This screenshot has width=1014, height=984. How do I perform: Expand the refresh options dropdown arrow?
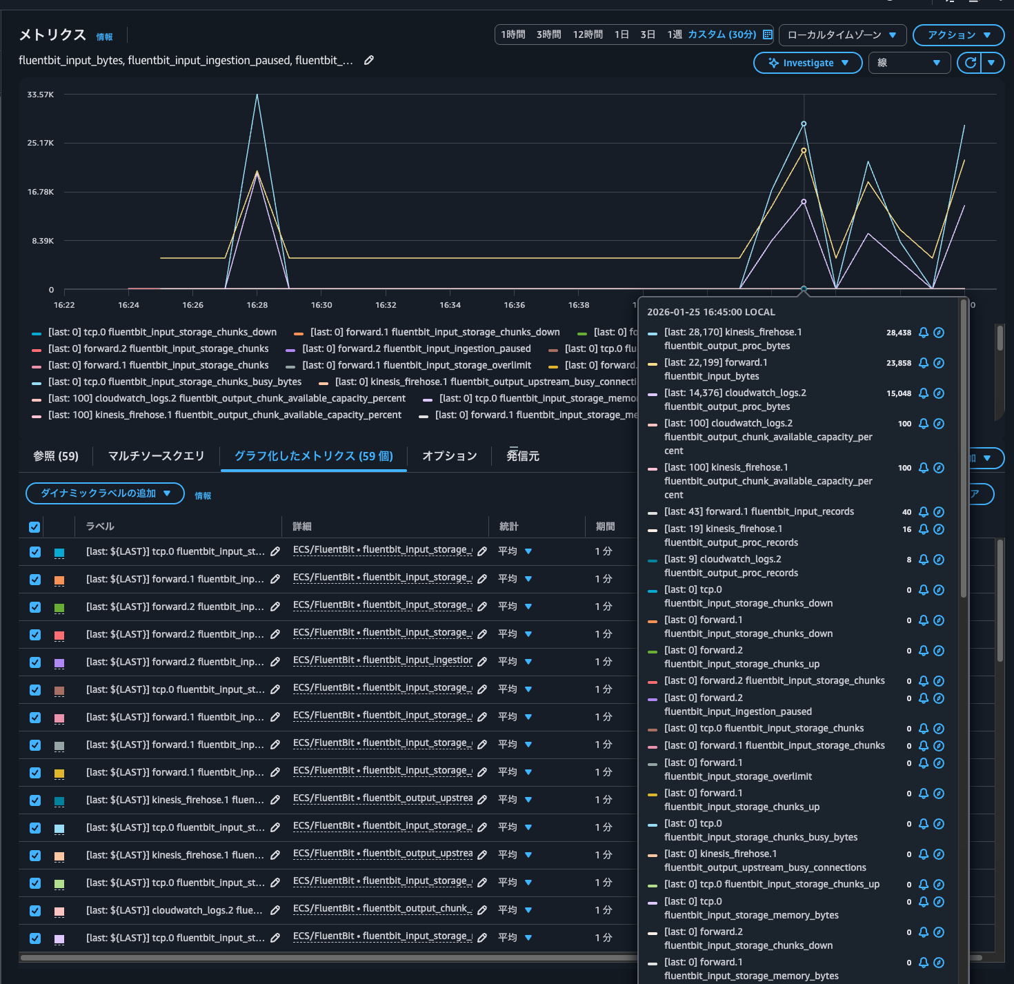point(991,63)
